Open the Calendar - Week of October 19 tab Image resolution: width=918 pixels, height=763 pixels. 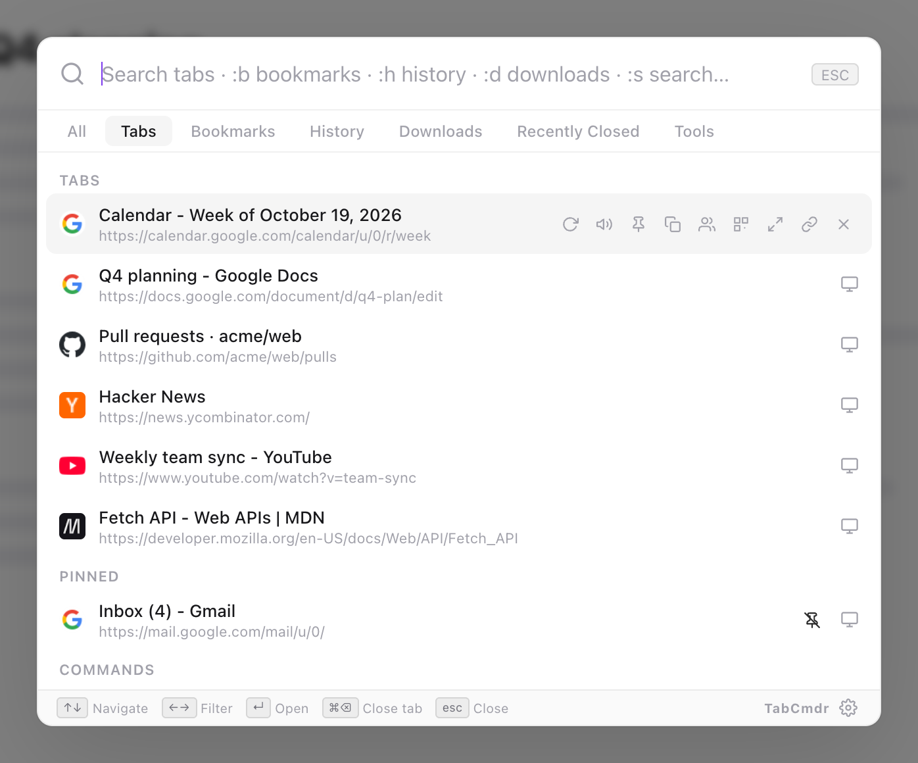pyautogui.click(x=459, y=224)
